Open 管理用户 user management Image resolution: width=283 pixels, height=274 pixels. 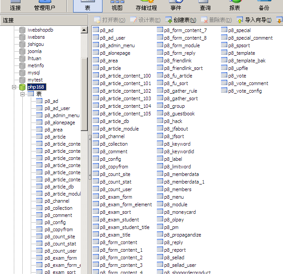(45, 6)
